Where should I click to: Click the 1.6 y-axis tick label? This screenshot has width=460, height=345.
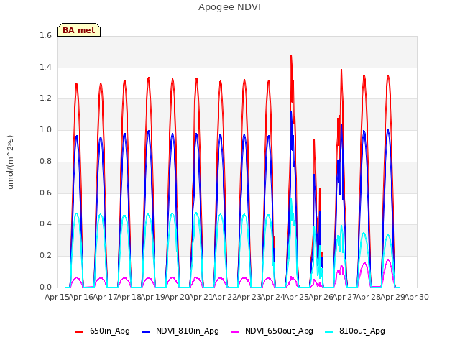tap(45, 35)
